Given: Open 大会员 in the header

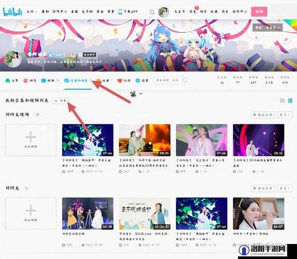Looking at the screenshot, I should click(x=180, y=11).
